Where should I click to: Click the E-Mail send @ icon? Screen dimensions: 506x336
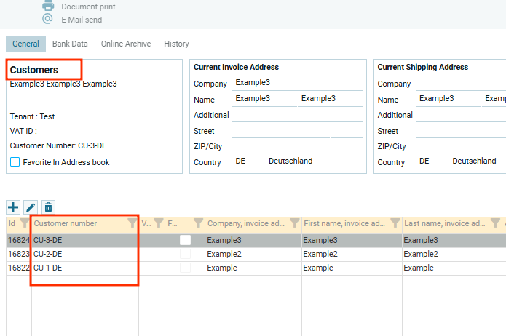click(48, 19)
